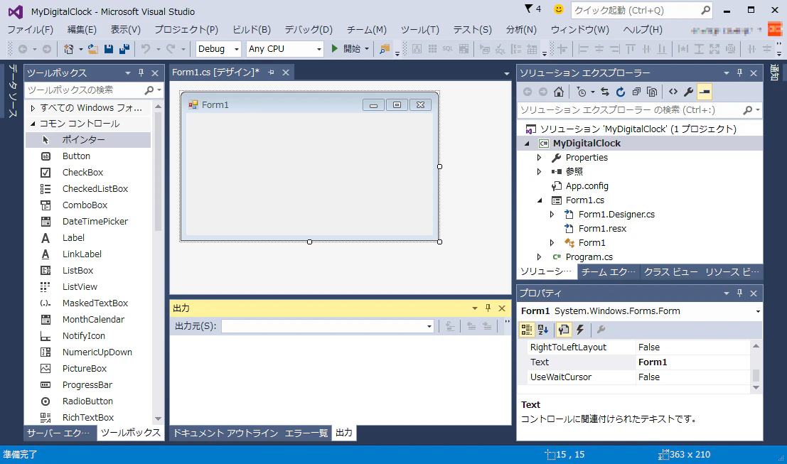Switch Properties grid to Categorized view
Image resolution: width=787 pixels, height=464 pixels.
click(x=527, y=330)
